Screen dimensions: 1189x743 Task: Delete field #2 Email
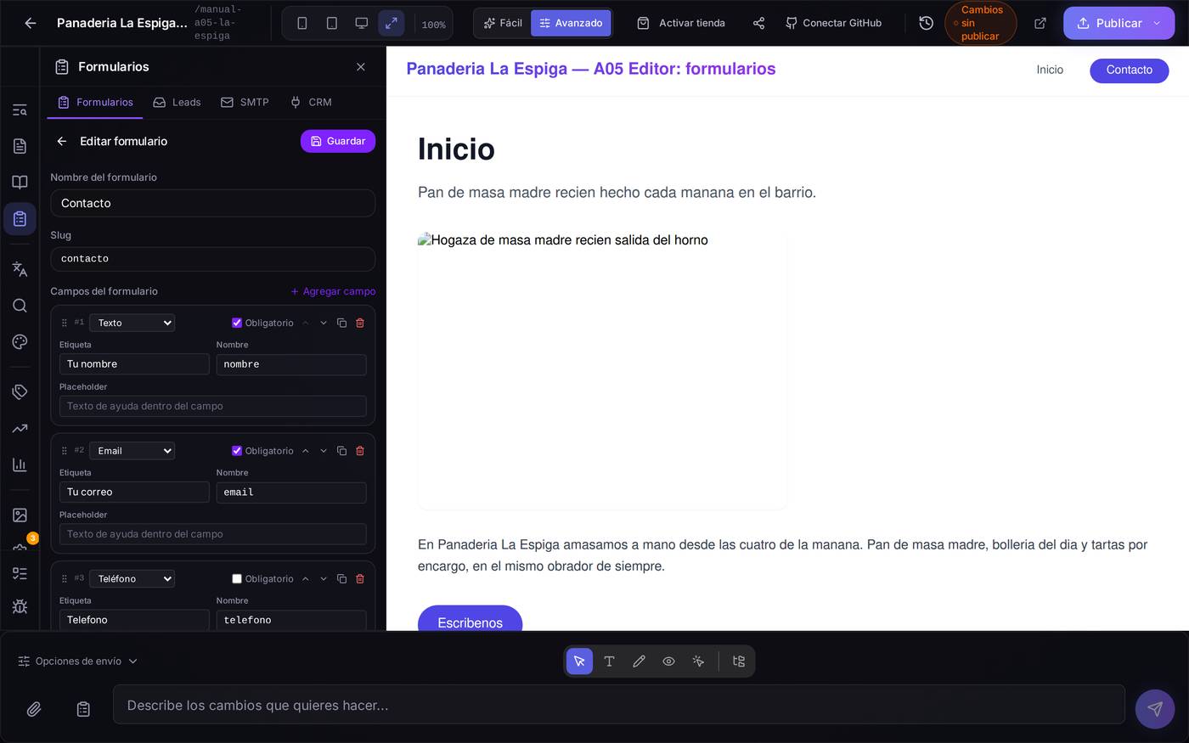360,451
